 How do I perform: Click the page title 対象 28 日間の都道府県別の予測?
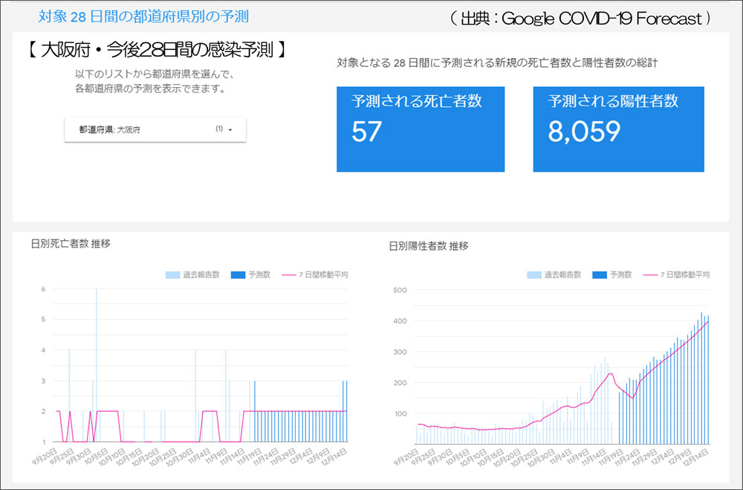pos(143,16)
